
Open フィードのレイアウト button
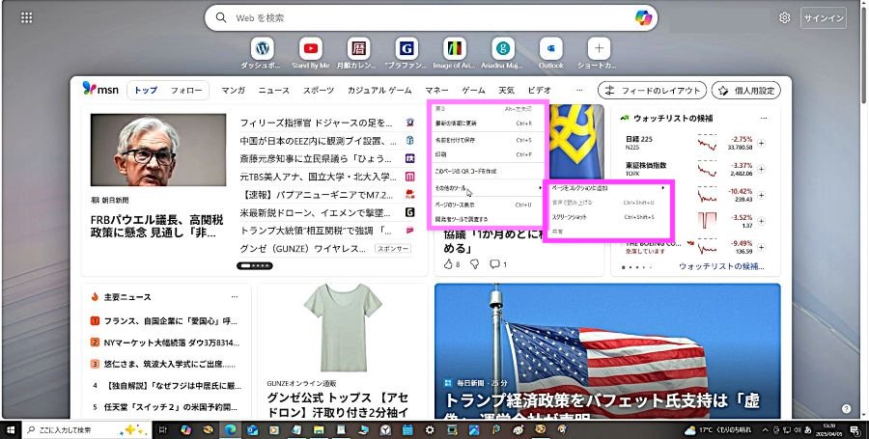click(x=653, y=91)
